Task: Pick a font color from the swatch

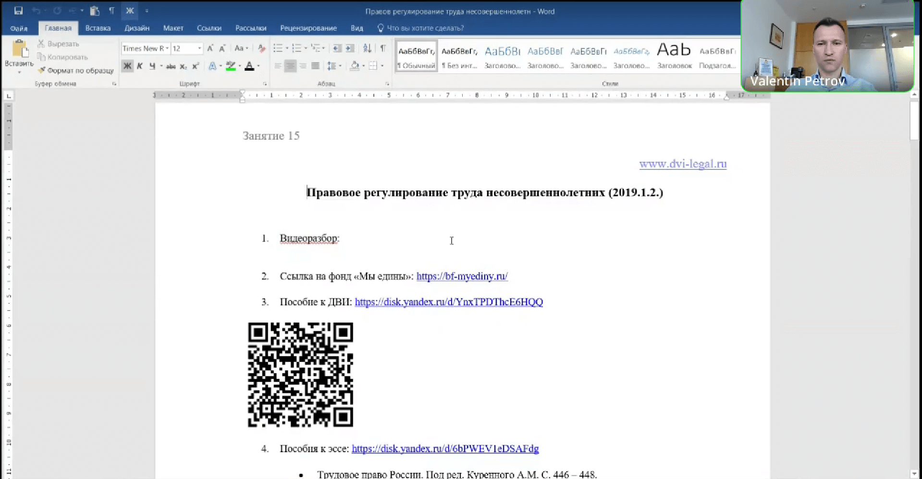Action: (x=250, y=66)
